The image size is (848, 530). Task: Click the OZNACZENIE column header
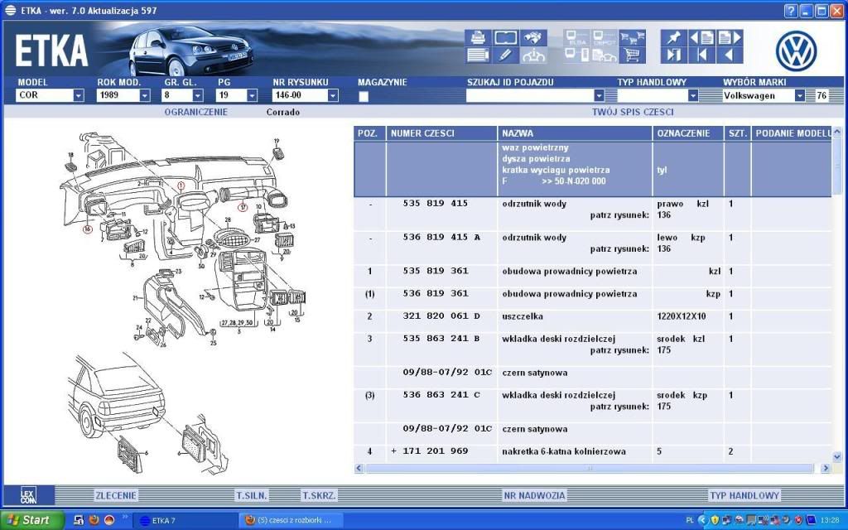pyautogui.click(x=688, y=133)
